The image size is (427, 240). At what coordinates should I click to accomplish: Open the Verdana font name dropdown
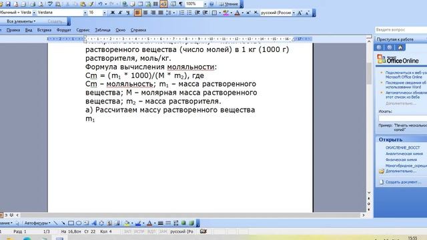point(85,13)
